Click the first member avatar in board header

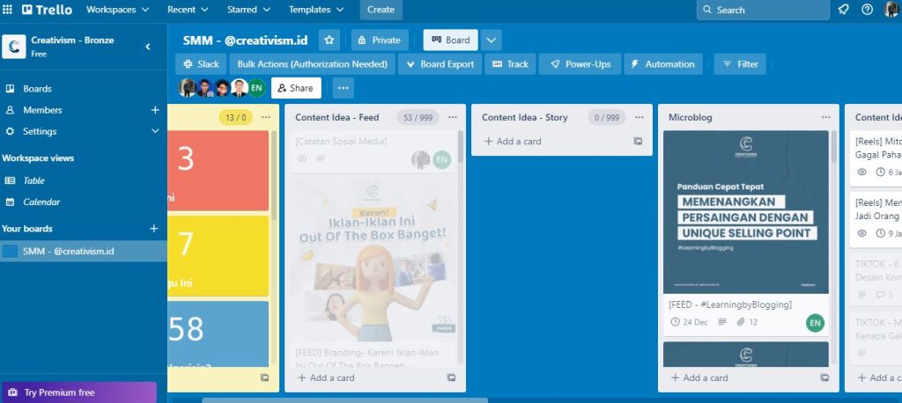pos(187,88)
